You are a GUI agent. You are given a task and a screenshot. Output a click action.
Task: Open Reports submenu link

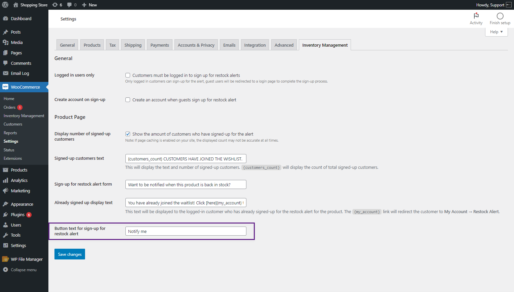click(10, 133)
